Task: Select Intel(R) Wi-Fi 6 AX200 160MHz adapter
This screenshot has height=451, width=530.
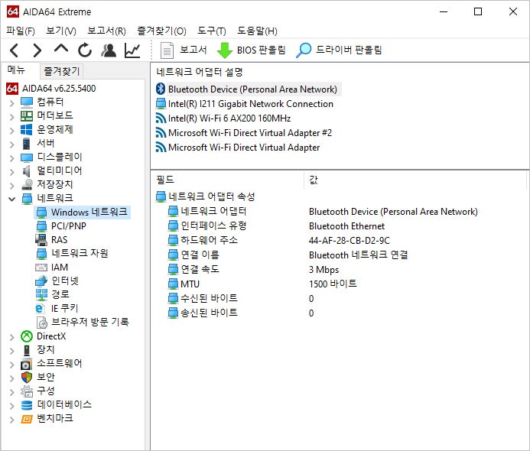Action: (x=223, y=118)
